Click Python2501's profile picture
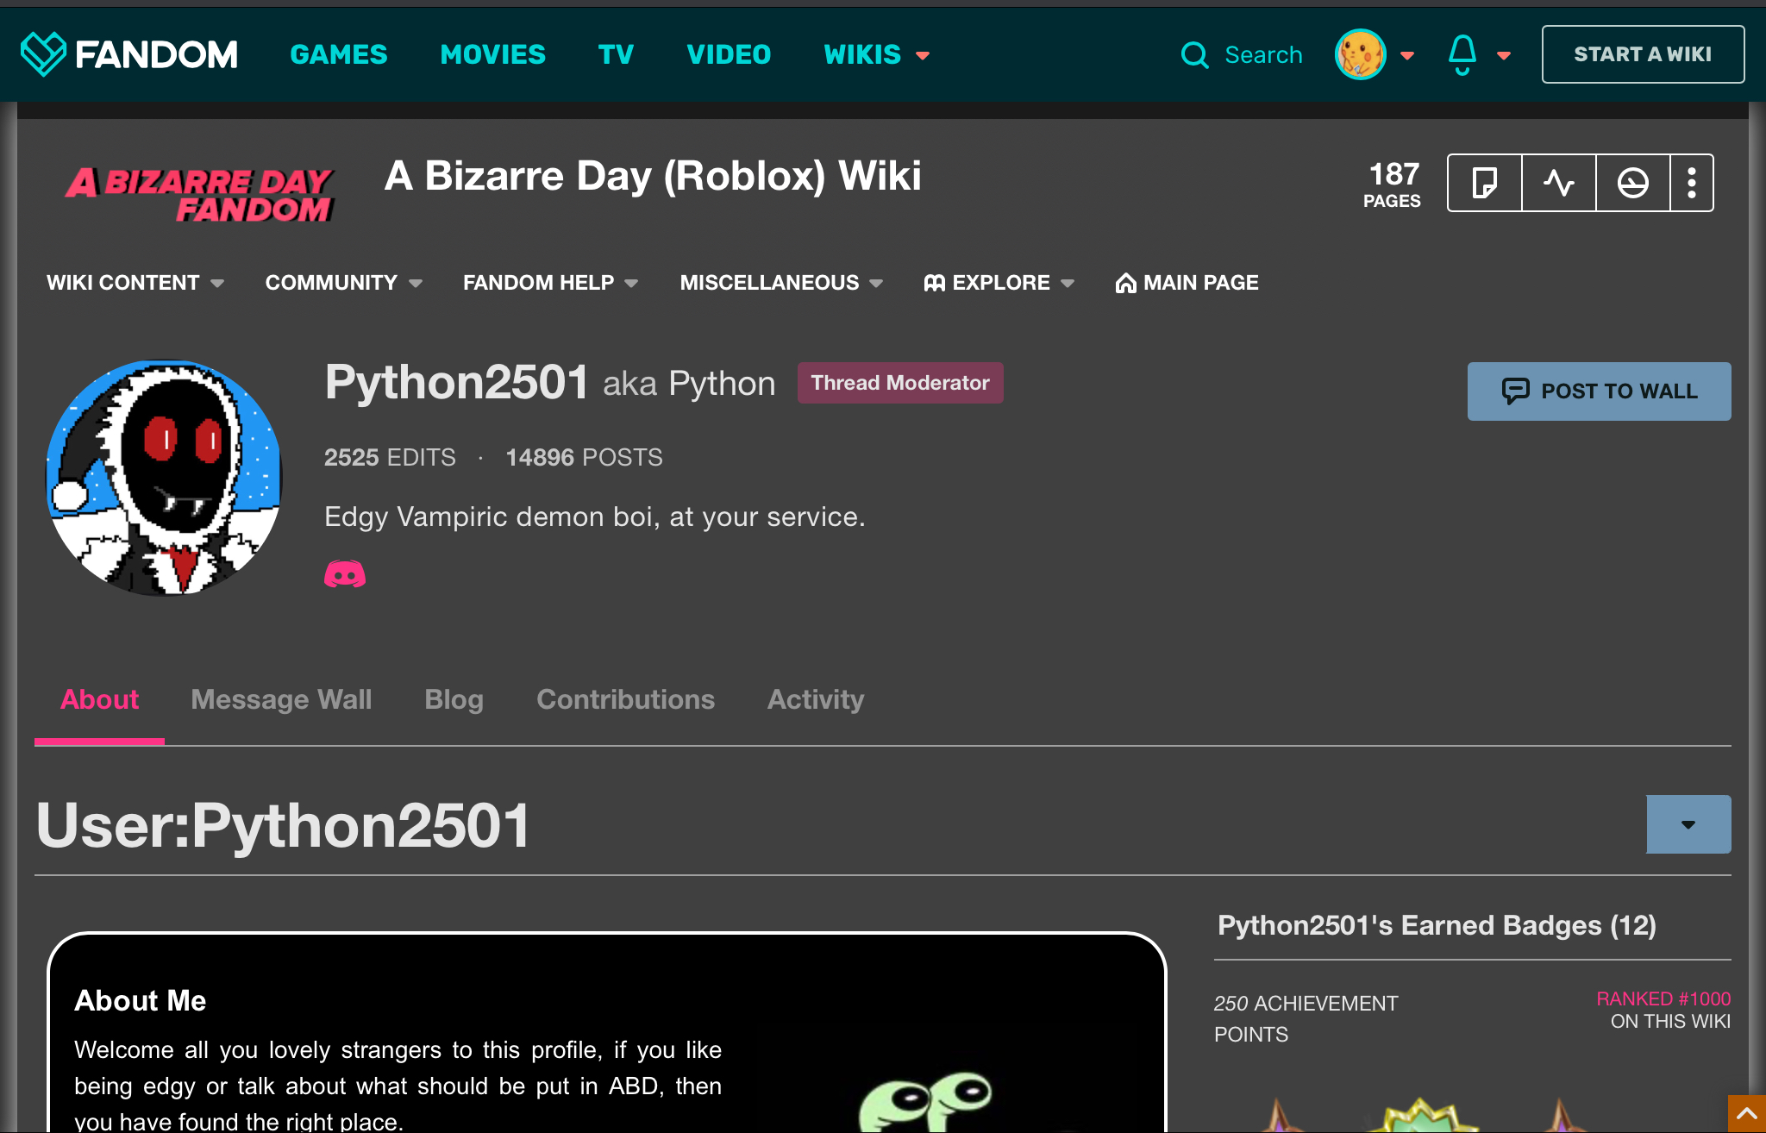 (x=164, y=478)
